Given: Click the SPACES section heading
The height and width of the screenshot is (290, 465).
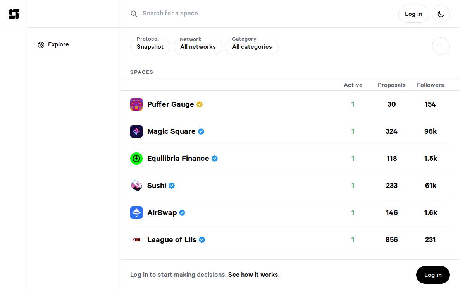Looking at the screenshot, I should (x=141, y=72).
